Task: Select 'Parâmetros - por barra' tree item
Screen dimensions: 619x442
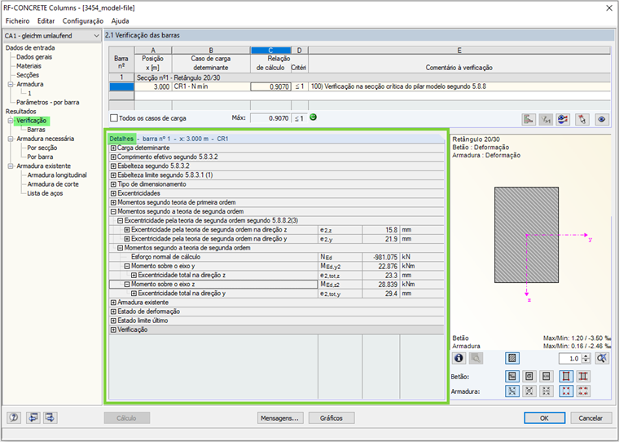Action: click(x=48, y=103)
